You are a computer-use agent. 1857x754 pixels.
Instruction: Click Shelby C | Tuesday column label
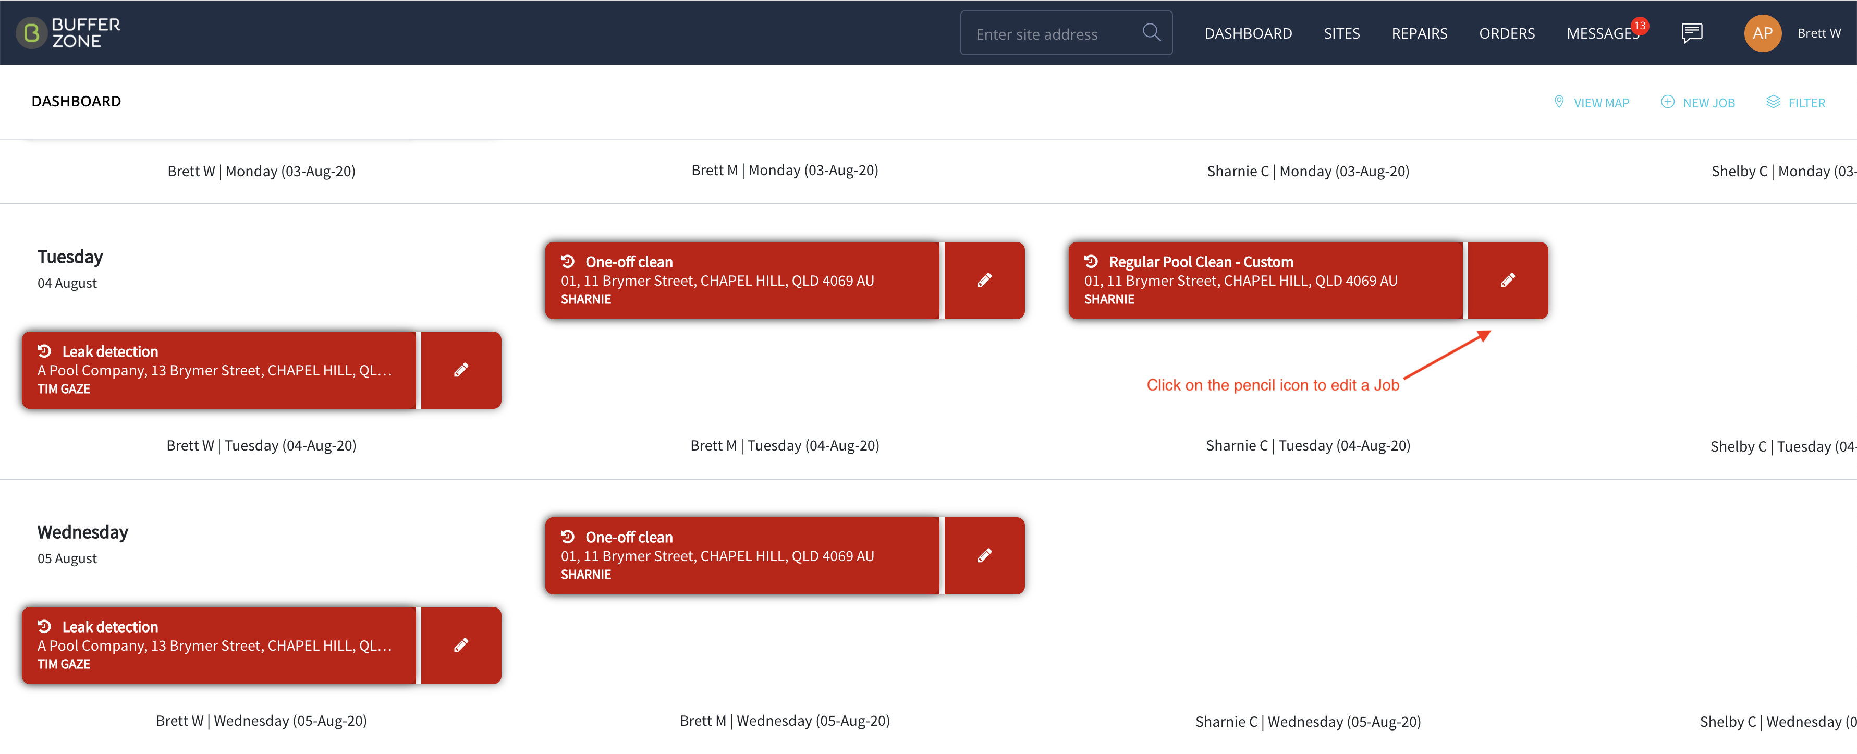tap(1783, 447)
